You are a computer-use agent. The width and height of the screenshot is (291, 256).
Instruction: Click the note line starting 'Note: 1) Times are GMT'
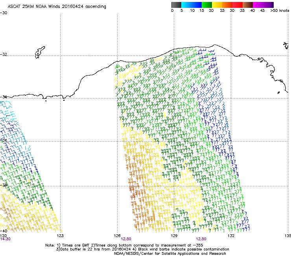pyautogui.click(x=124, y=245)
